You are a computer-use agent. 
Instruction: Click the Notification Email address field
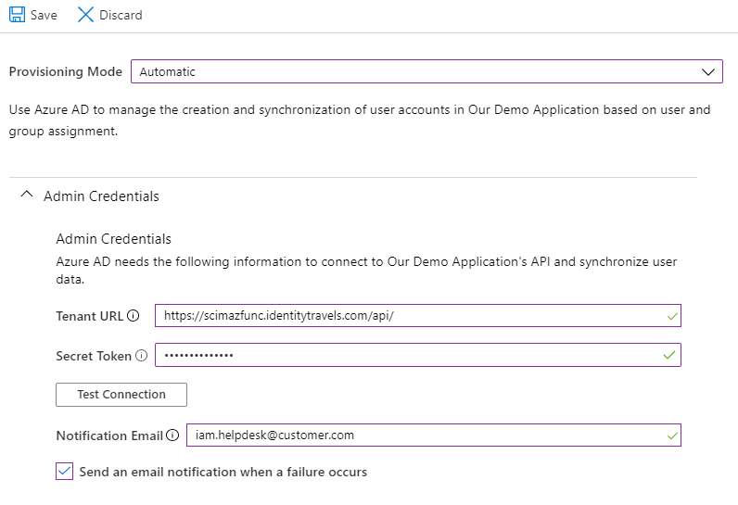(417, 436)
